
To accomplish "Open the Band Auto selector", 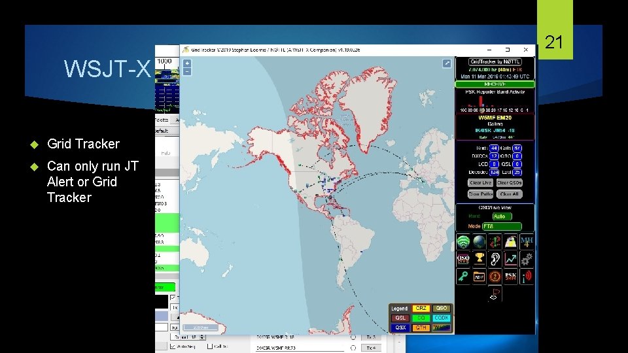I will click(502, 216).
